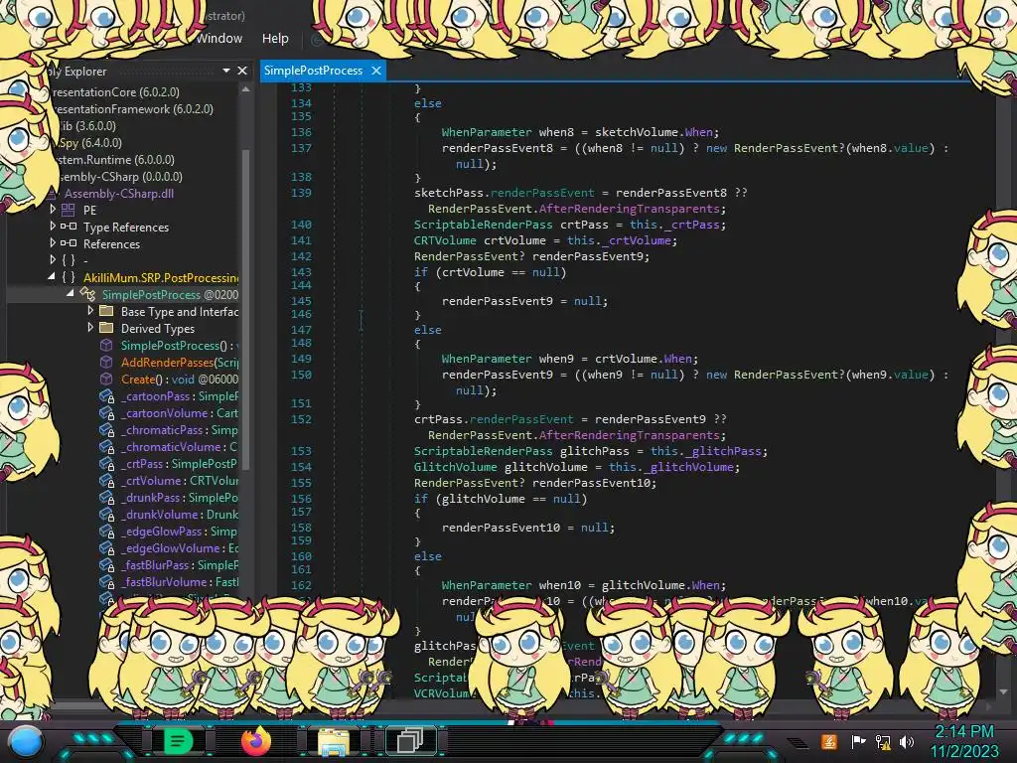Click the ScriptableRenderPass type on line 140
Screen dimensions: 1017x763
click(484, 225)
